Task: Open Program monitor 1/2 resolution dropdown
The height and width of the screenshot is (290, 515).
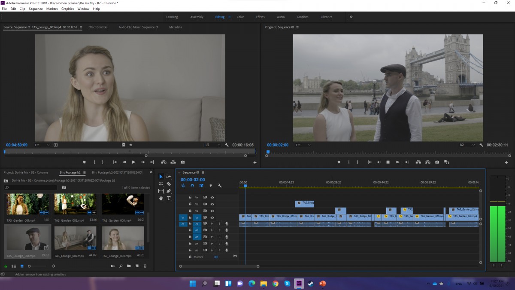Action: tap(467, 145)
